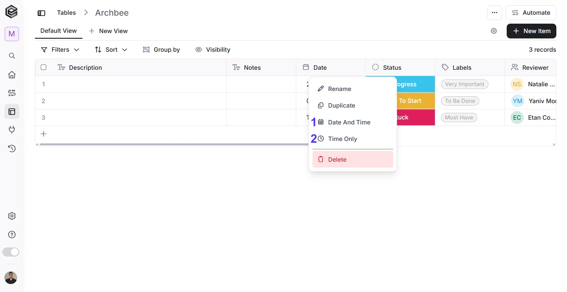Click the New Item button
Image resolution: width=567 pixels, height=292 pixels.
coord(531,31)
